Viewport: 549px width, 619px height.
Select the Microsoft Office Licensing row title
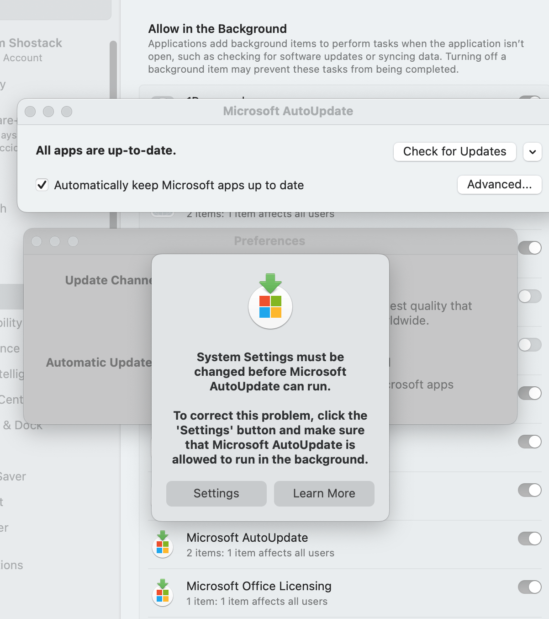(259, 586)
